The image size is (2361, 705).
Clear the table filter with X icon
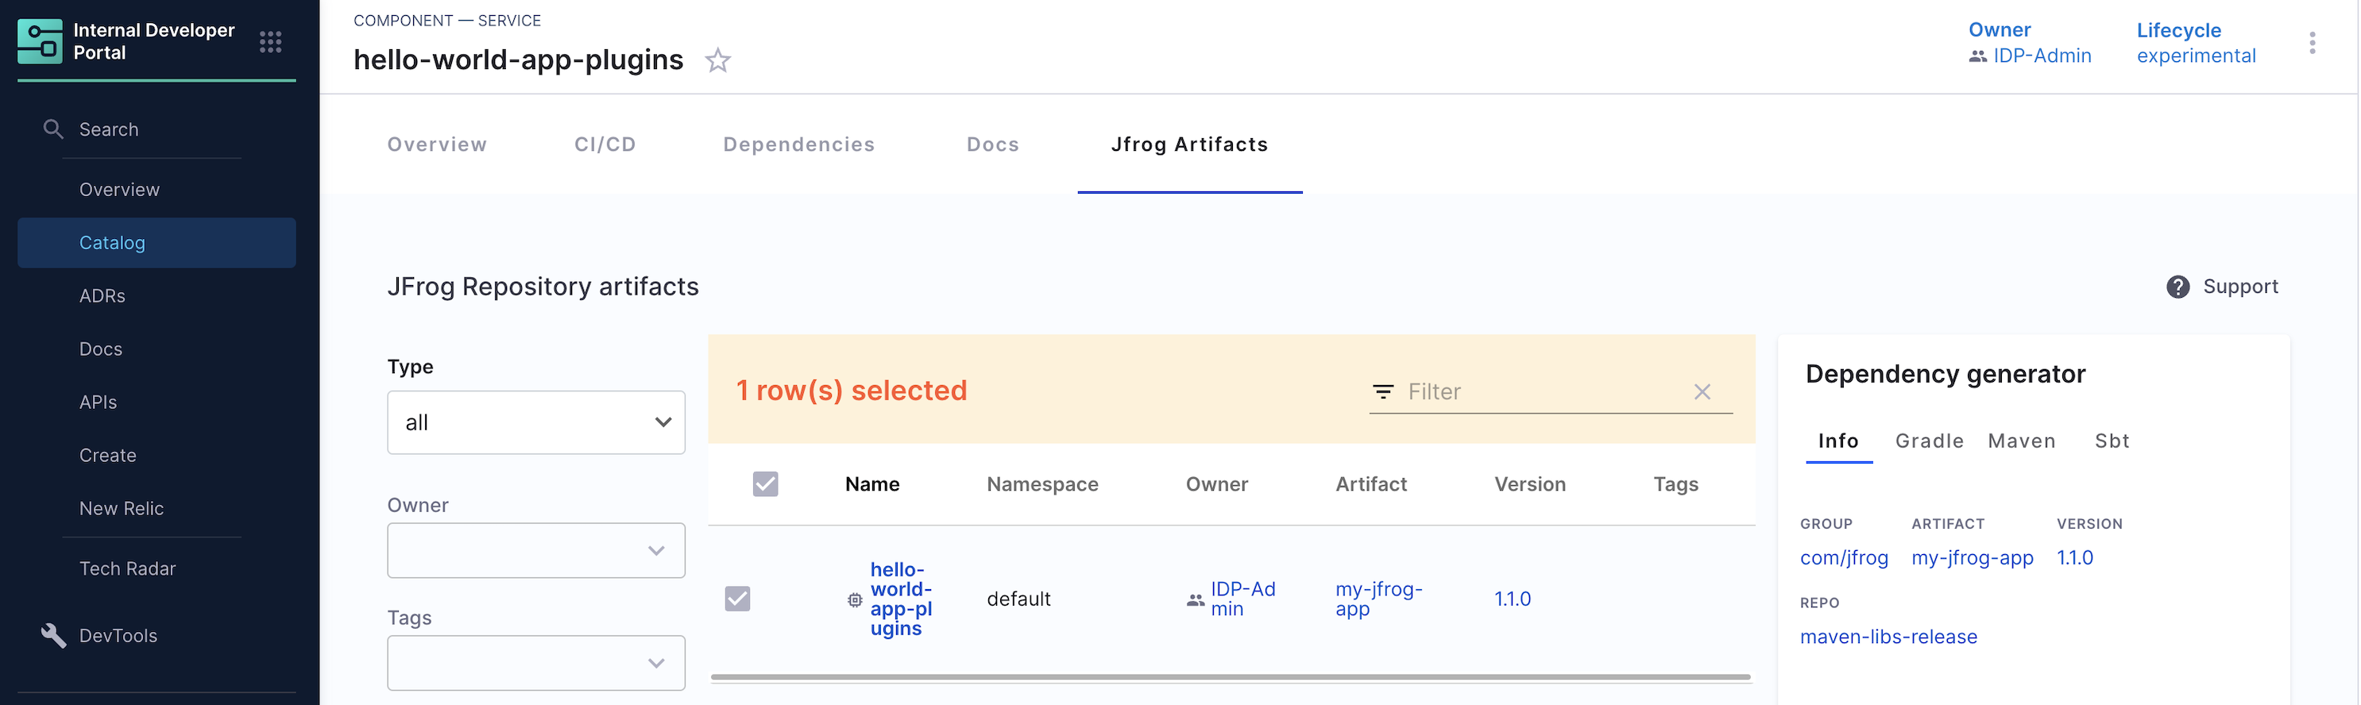(x=1702, y=392)
